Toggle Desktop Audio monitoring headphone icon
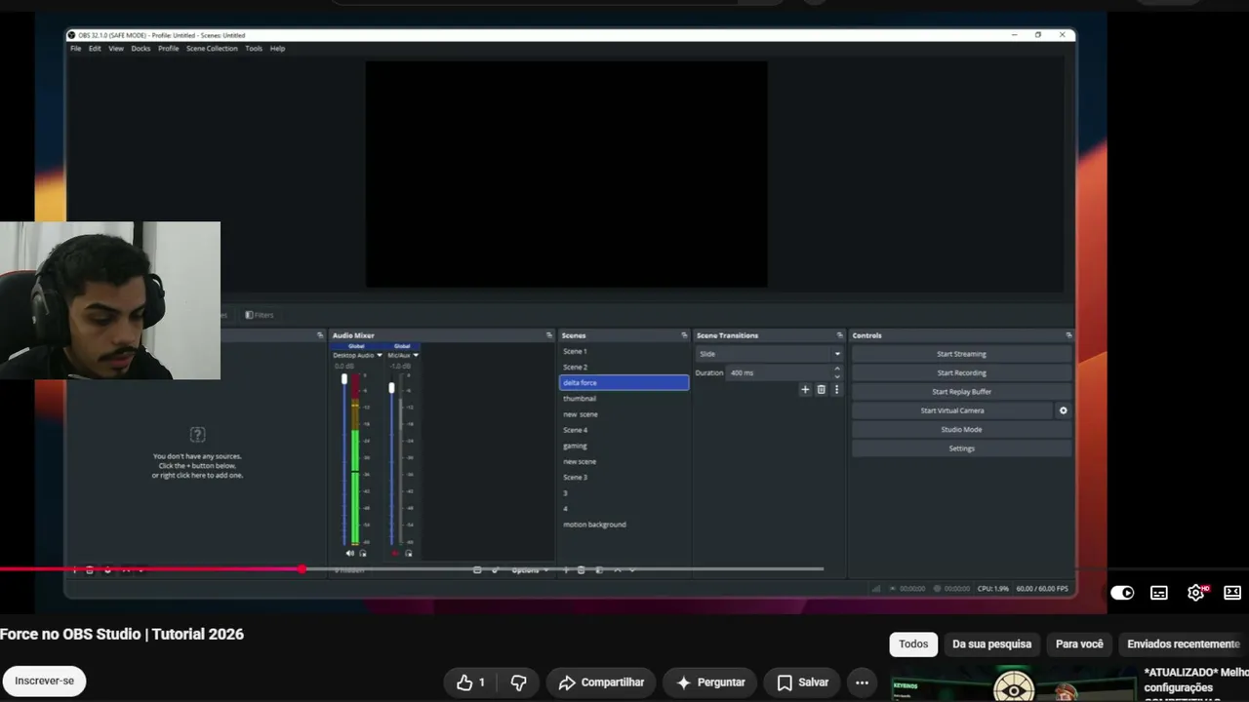Screen dimensions: 1249x702 pos(363,553)
